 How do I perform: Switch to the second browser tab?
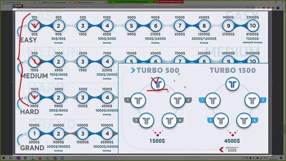click(x=55, y=3)
